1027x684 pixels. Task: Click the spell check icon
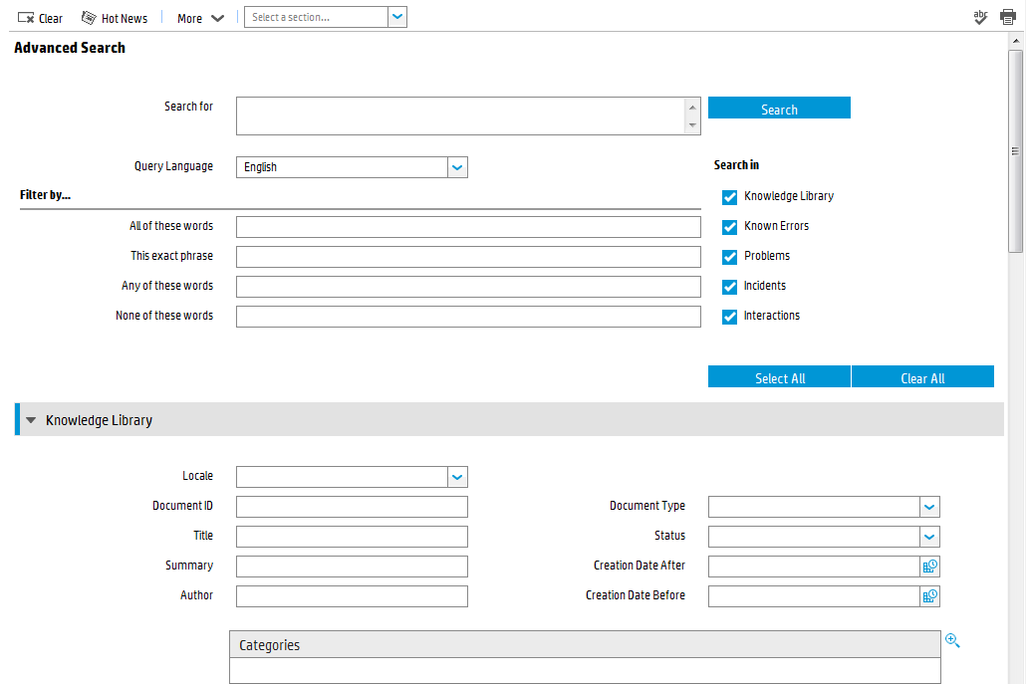(x=980, y=17)
